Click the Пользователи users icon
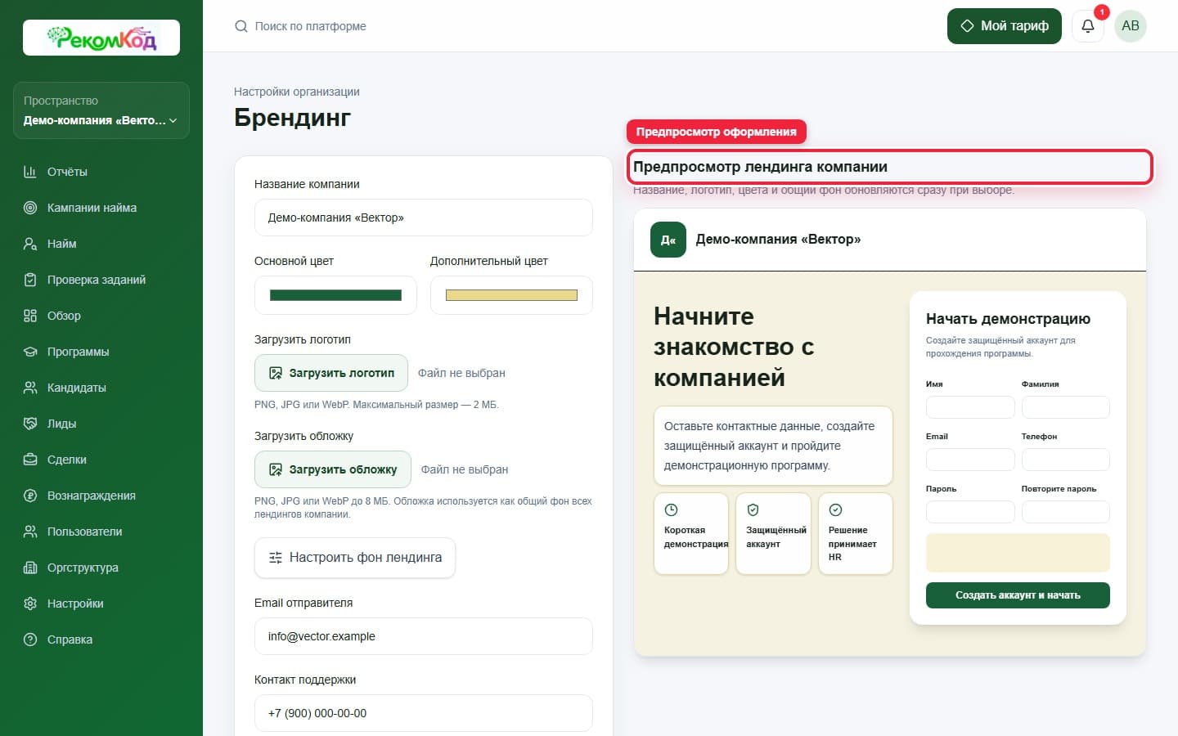The height and width of the screenshot is (736, 1178). 30,532
